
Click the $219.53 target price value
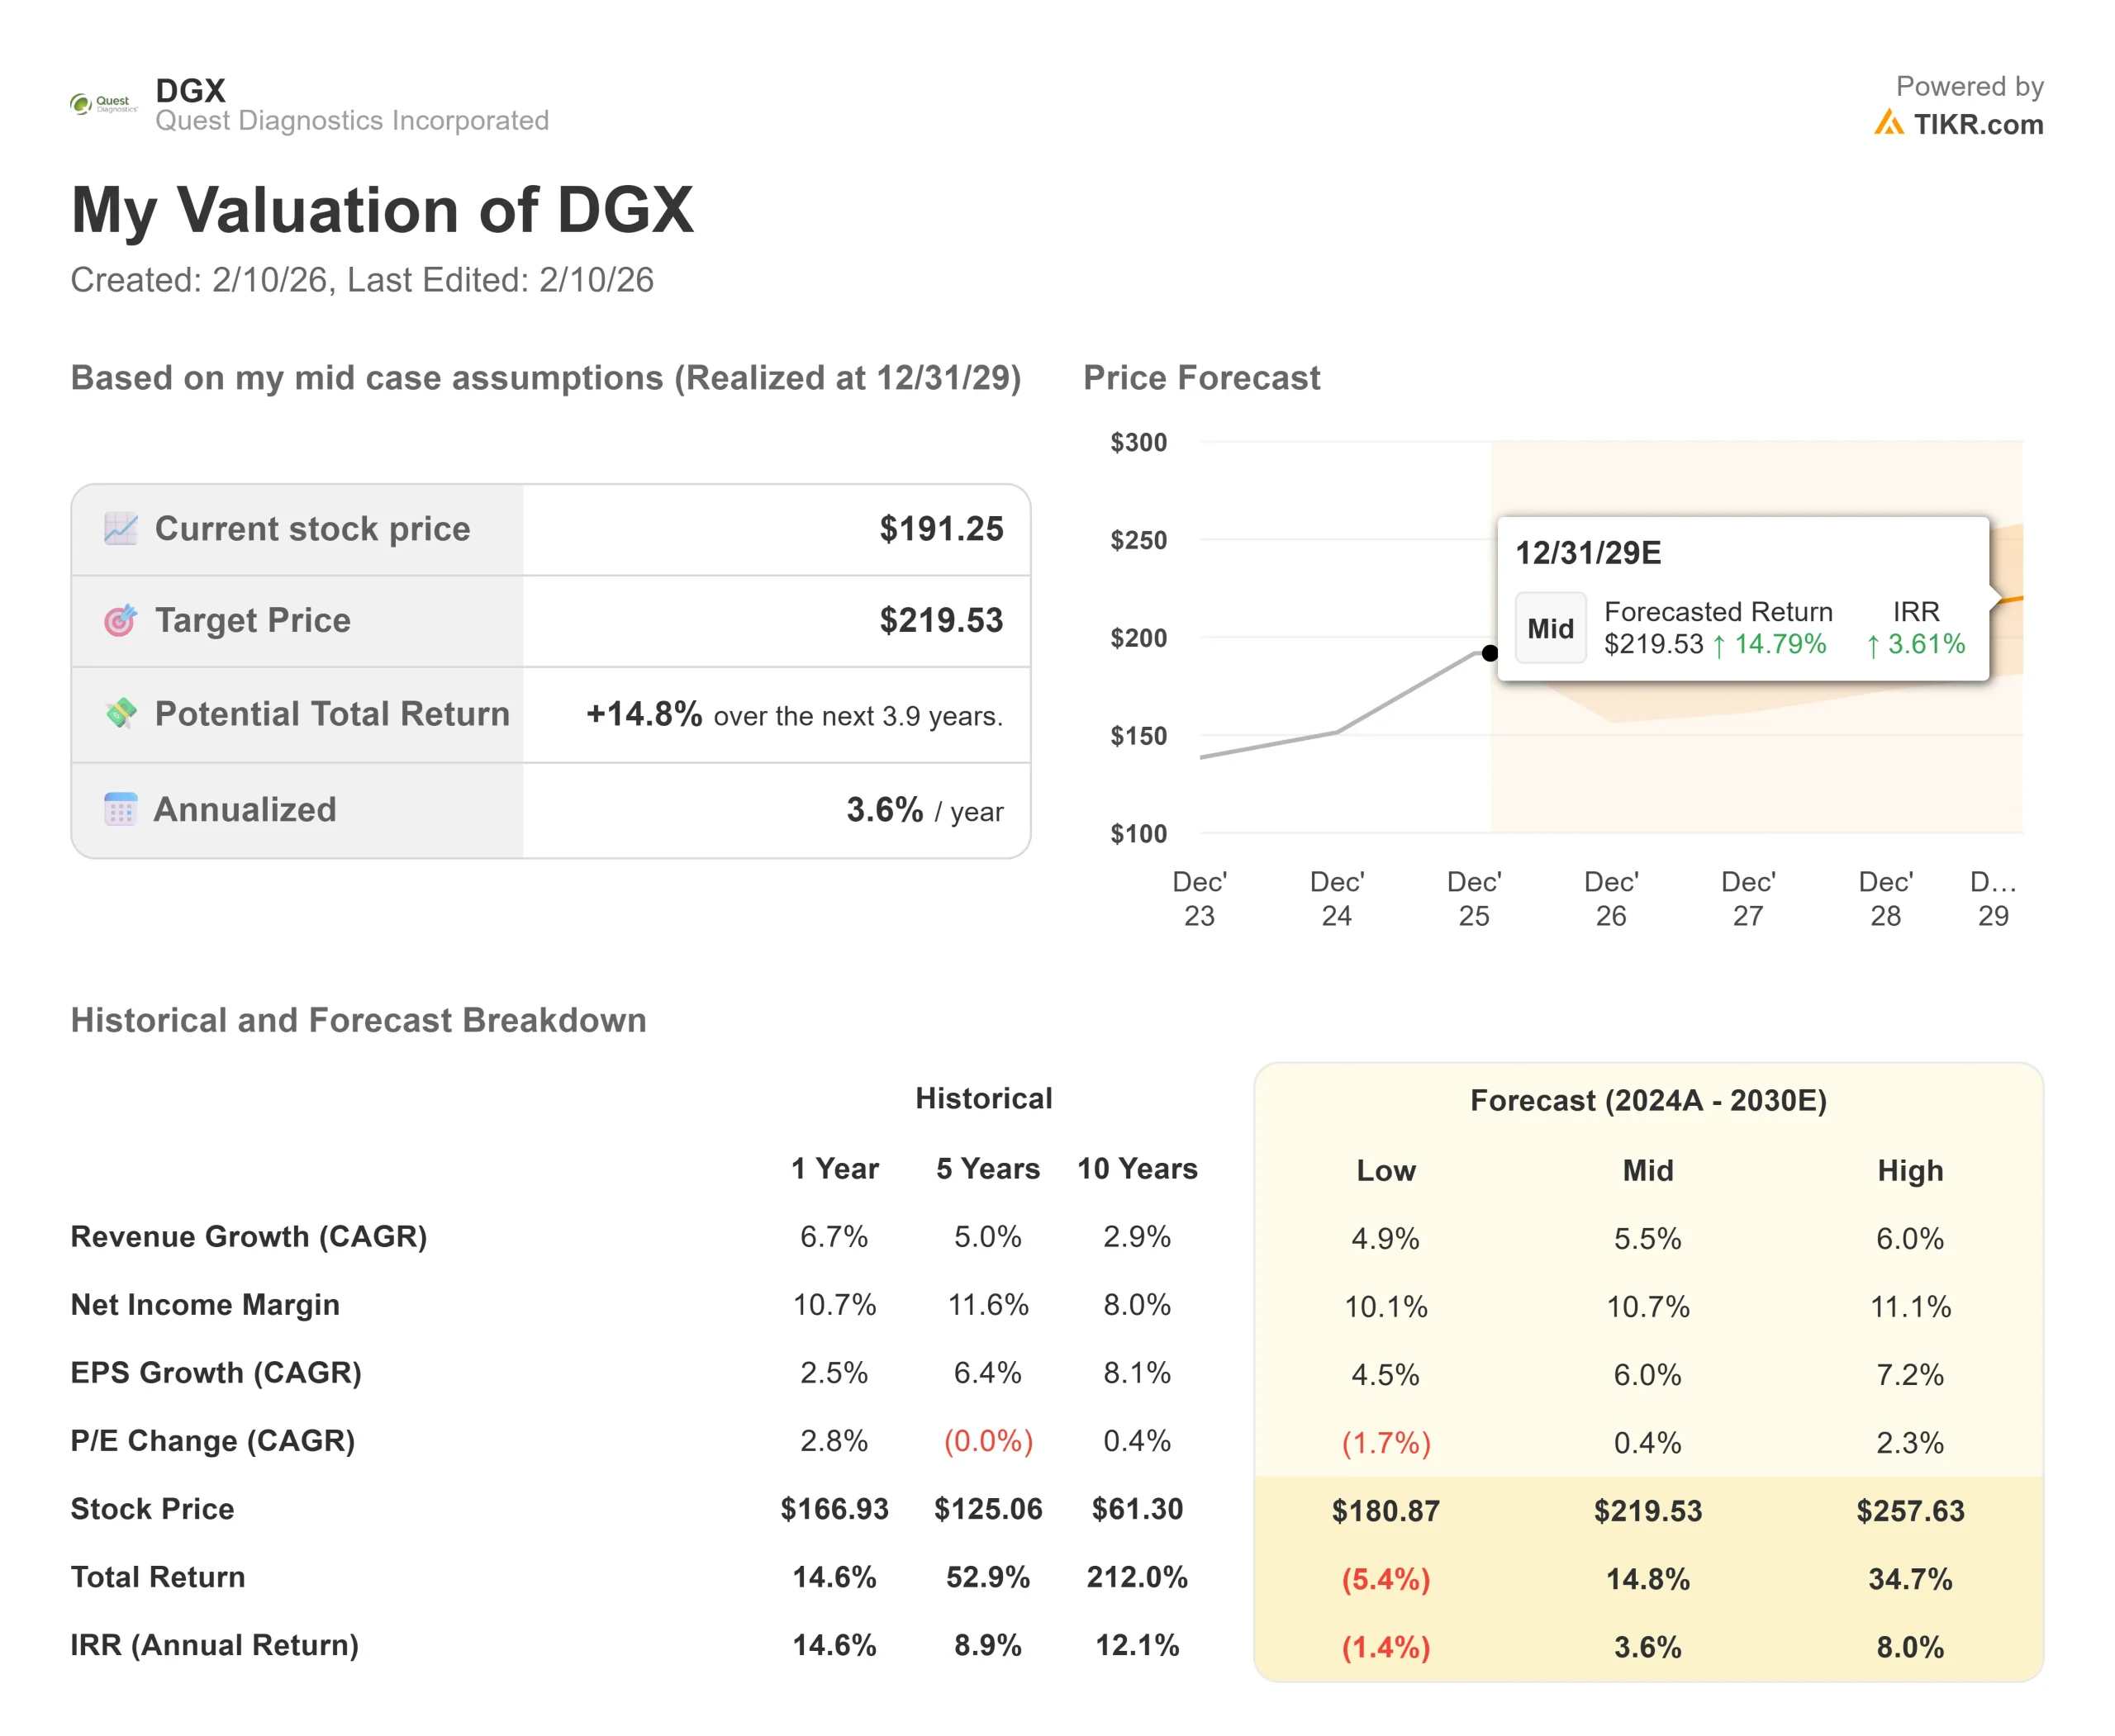pos(940,620)
